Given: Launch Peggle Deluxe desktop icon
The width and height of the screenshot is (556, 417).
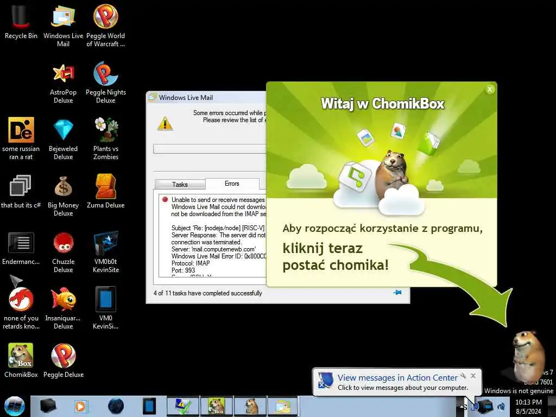Looking at the screenshot, I should (63, 361).
